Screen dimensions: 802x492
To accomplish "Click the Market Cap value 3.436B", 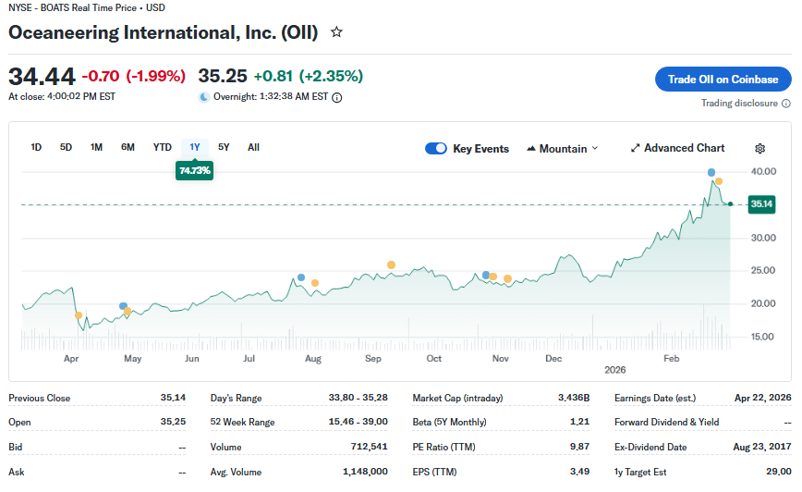I will (574, 398).
